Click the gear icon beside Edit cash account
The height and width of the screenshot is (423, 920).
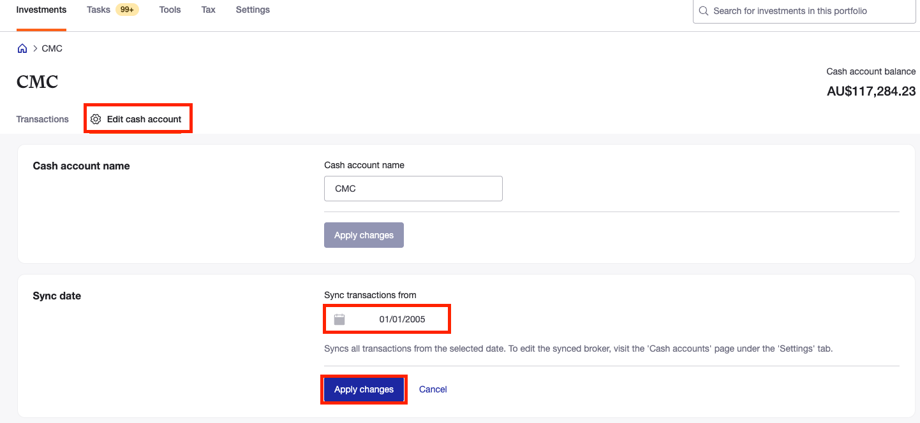(x=96, y=119)
